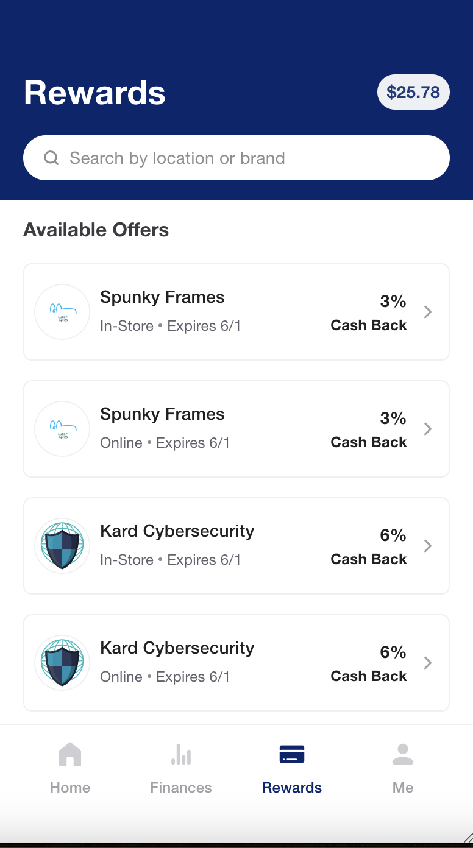Expand the Kard Cybersecurity Online offer chevron

tap(428, 663)
